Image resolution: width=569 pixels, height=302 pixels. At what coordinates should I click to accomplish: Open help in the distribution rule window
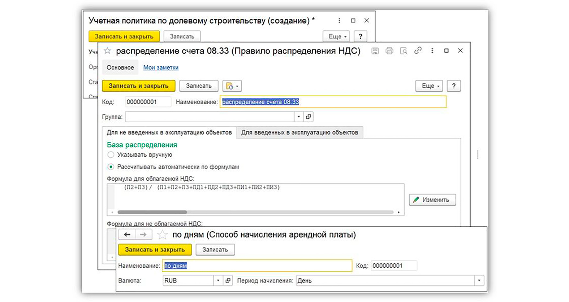tap(454, 86)
